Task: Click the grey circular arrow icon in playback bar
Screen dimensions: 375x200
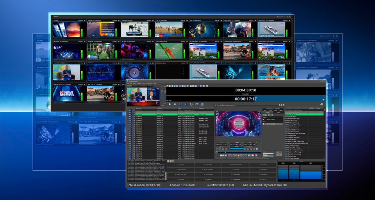Action: [191, 104]
